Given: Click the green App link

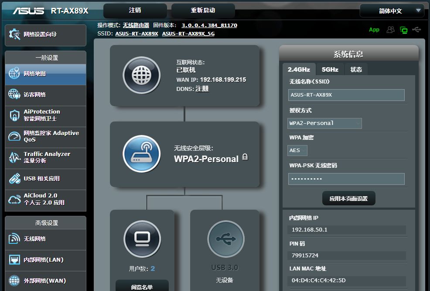Looking at the screenshot, I should 374,30.
